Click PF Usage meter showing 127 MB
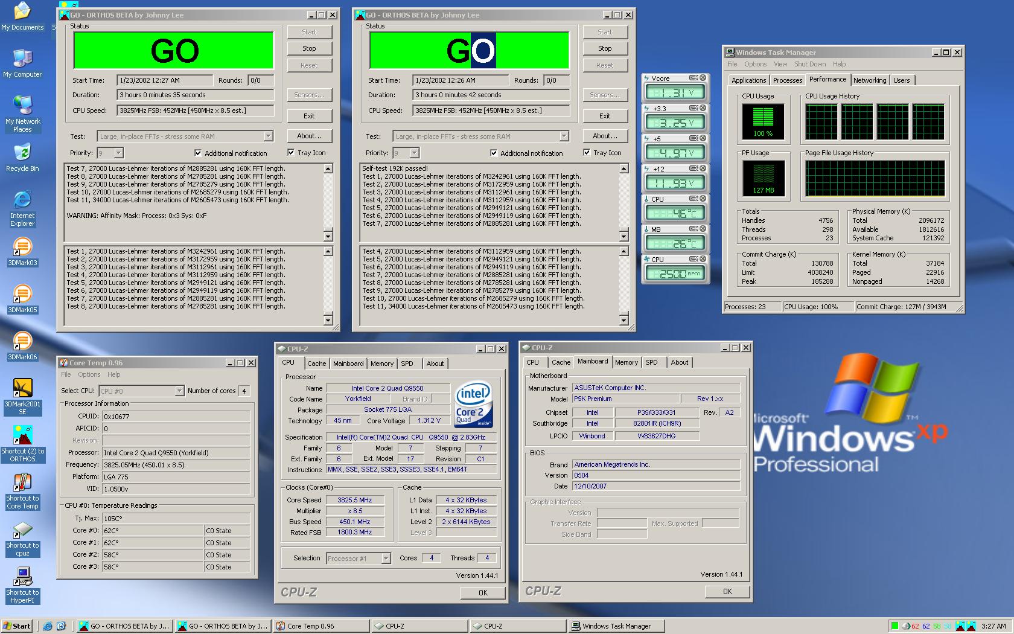Viewport: 1014px width, 634px height. point(763,178)
